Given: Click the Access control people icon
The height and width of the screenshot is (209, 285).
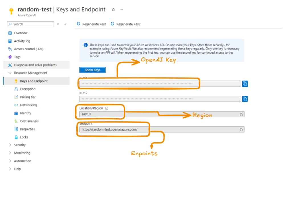Looking at the screenshot, I should click(x=10, y=49).
